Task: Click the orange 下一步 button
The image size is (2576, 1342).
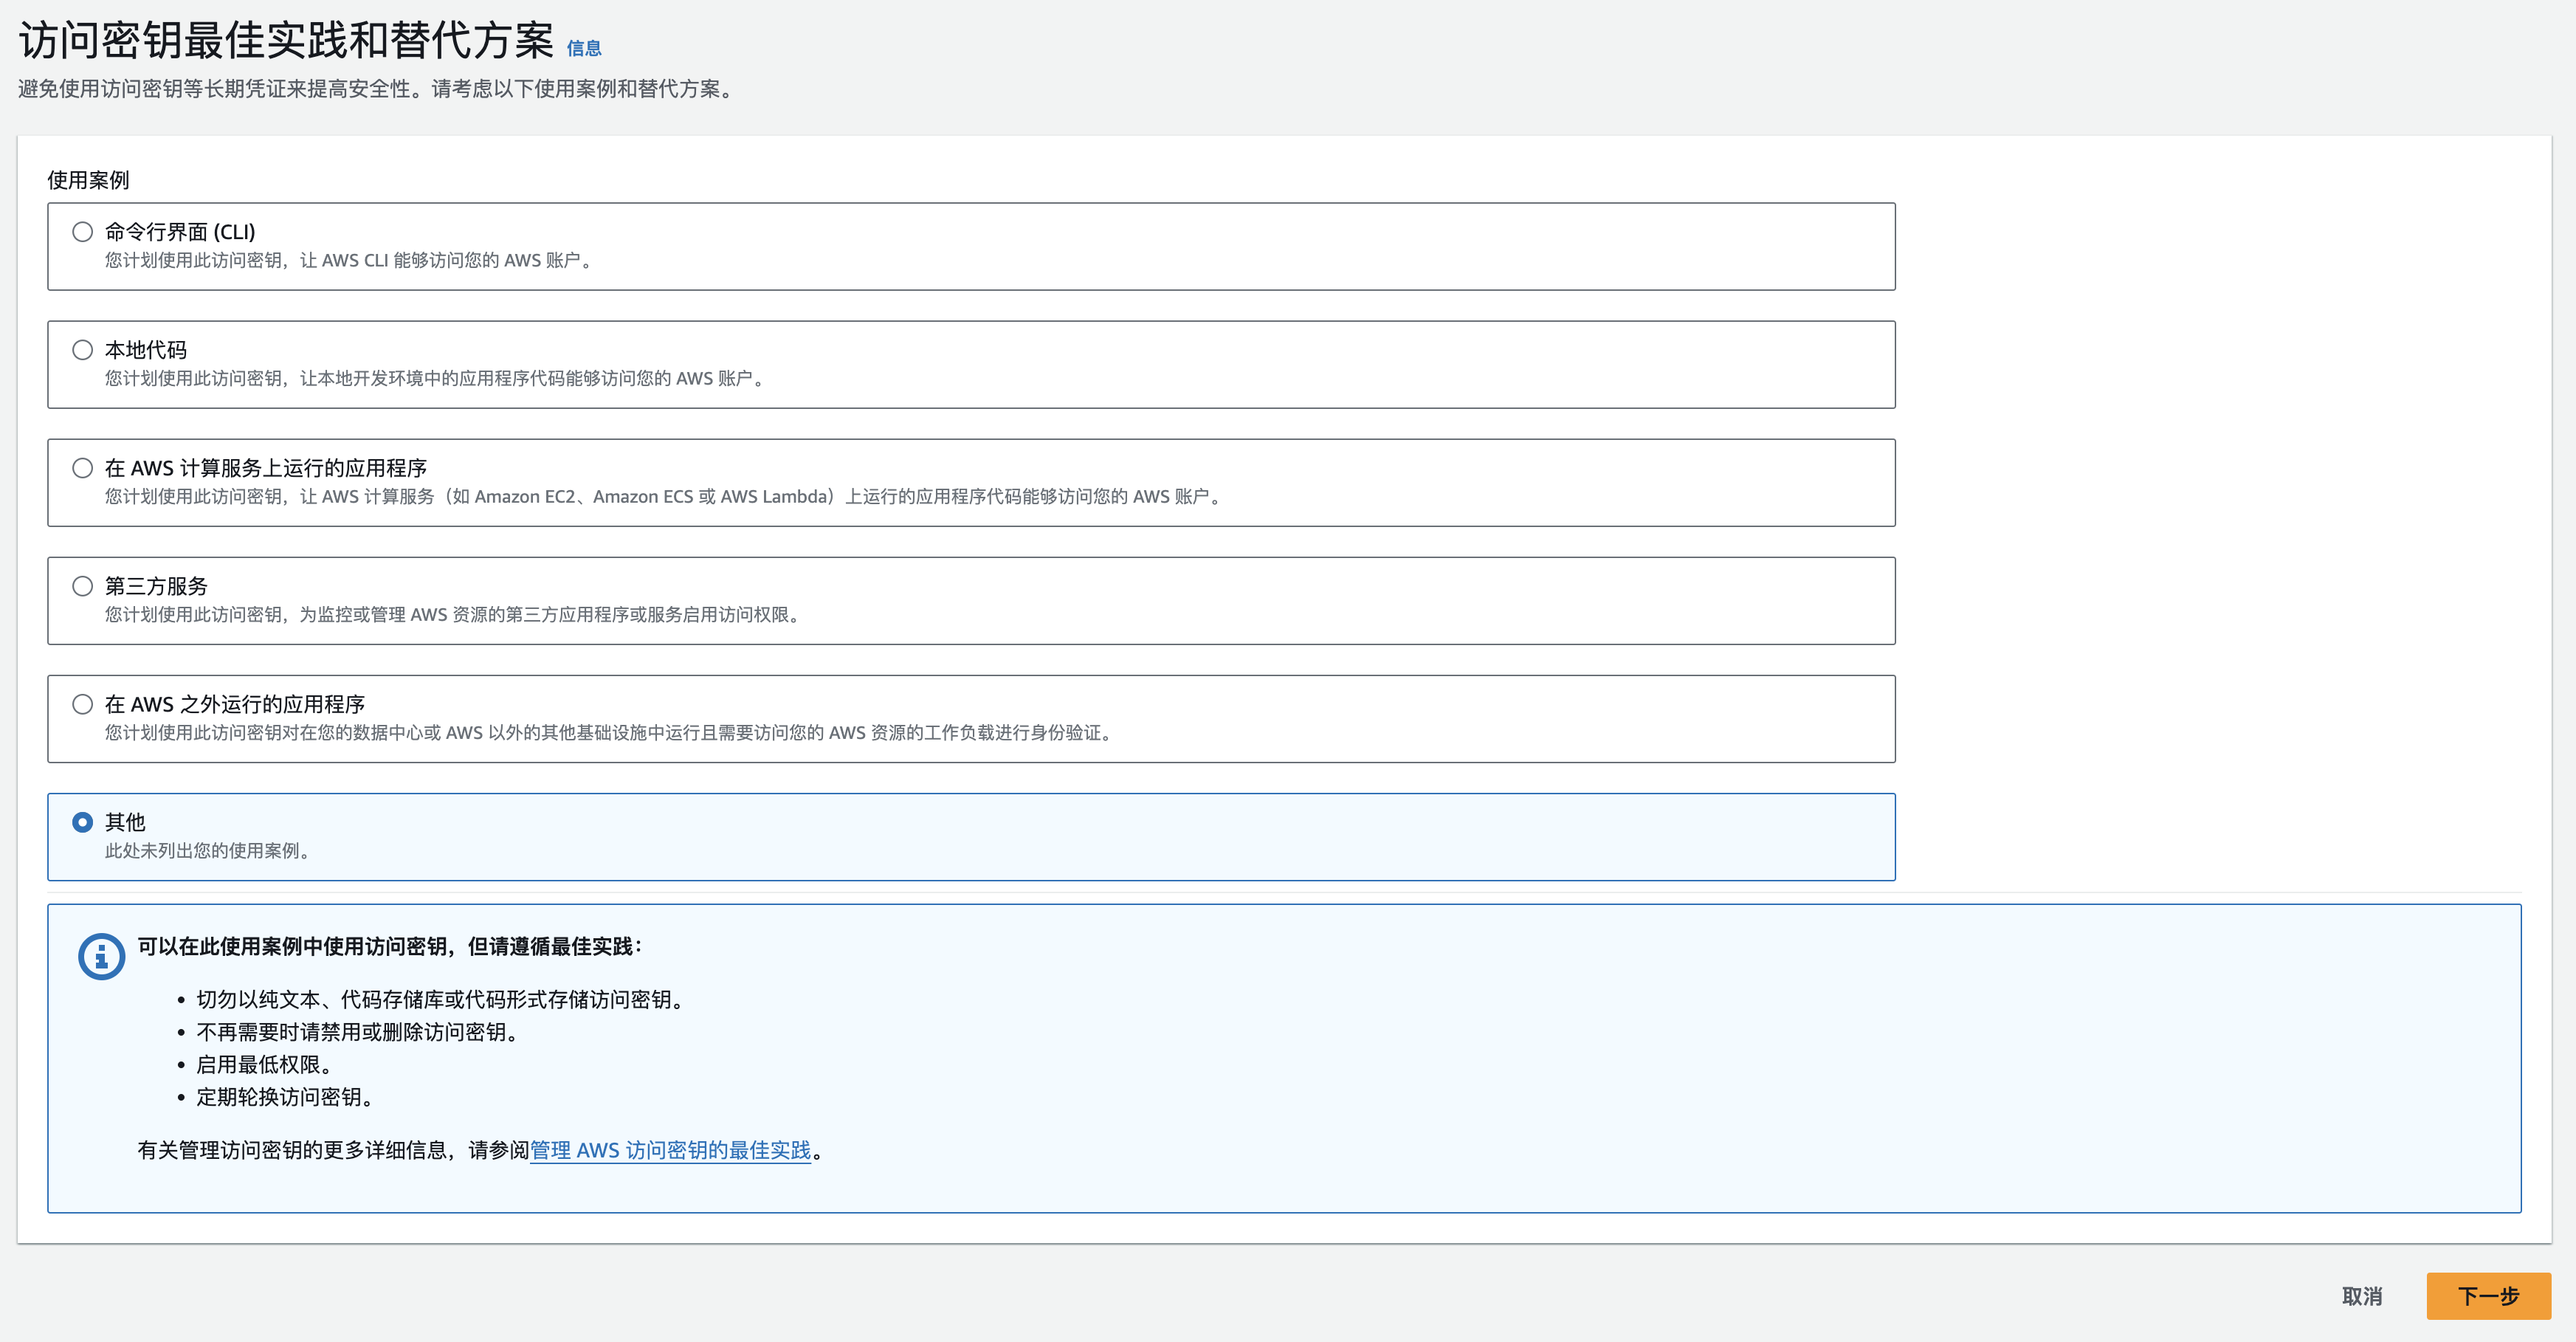Action: [x=2488, y=1296]
